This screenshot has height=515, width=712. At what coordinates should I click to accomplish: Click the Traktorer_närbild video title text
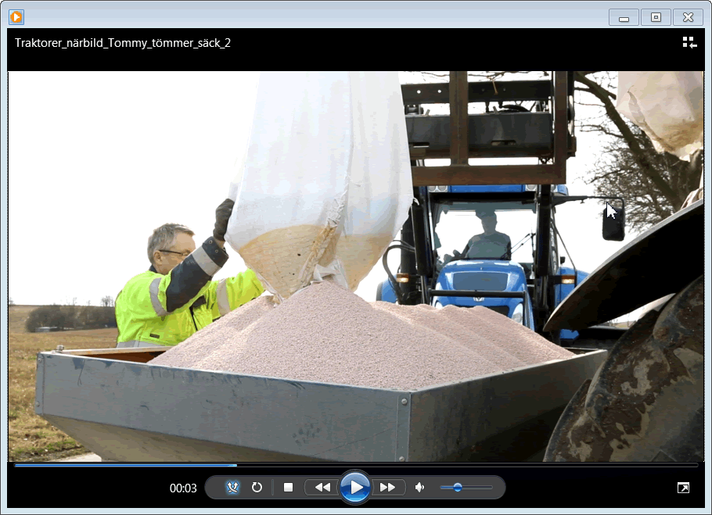123,43
